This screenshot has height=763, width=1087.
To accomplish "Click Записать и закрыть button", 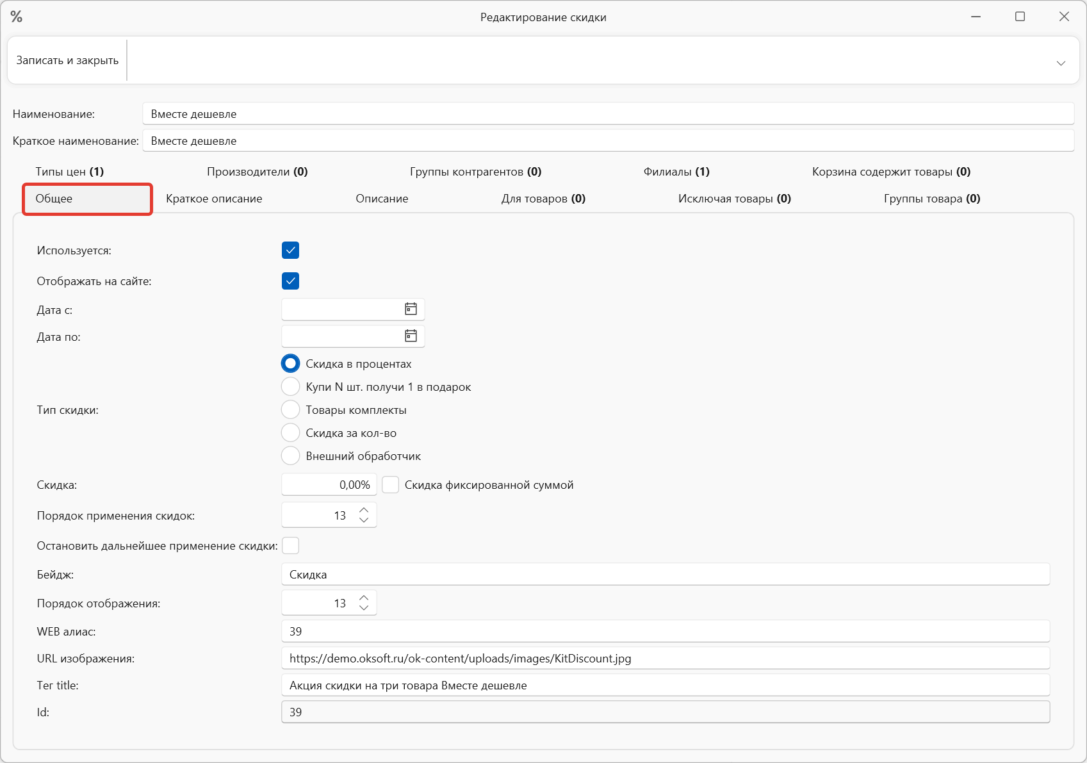I will point(67,60).
